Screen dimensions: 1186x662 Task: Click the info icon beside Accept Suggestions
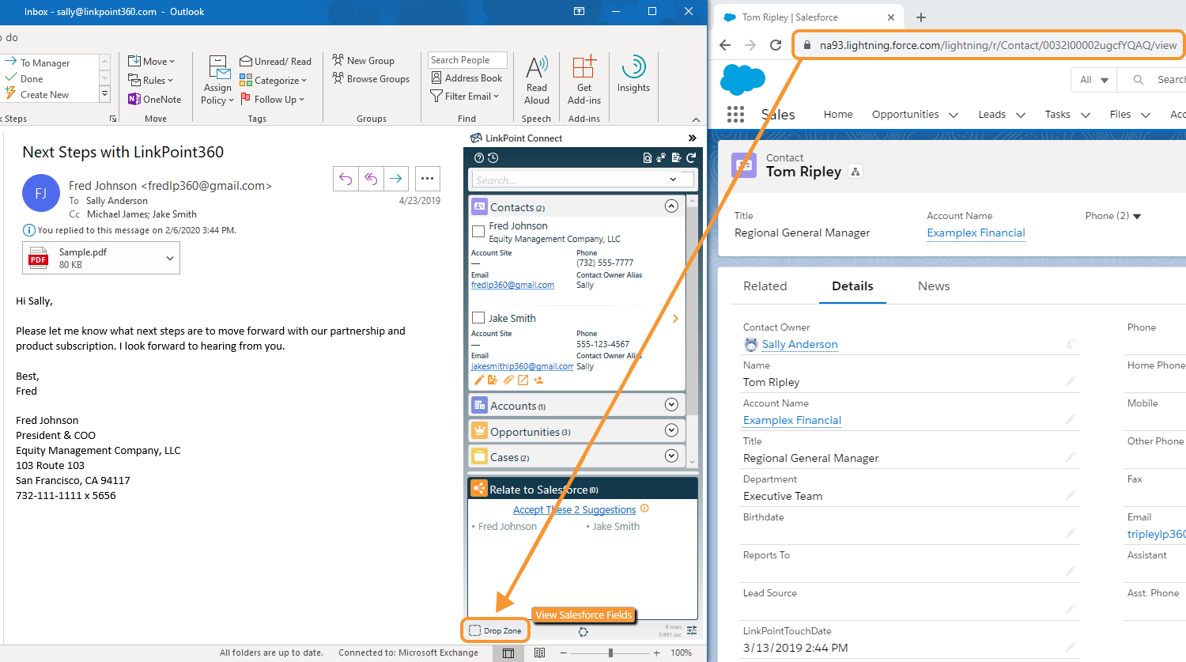pyautogui.click(x=644, y=509)
